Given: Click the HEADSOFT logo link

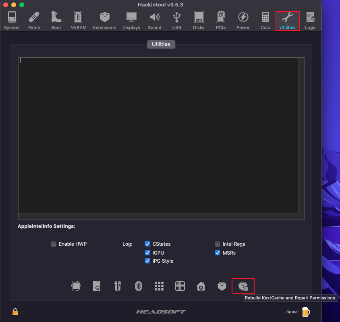Looking at the screenshot, I should pyautogui.click(x=161, y=312).
